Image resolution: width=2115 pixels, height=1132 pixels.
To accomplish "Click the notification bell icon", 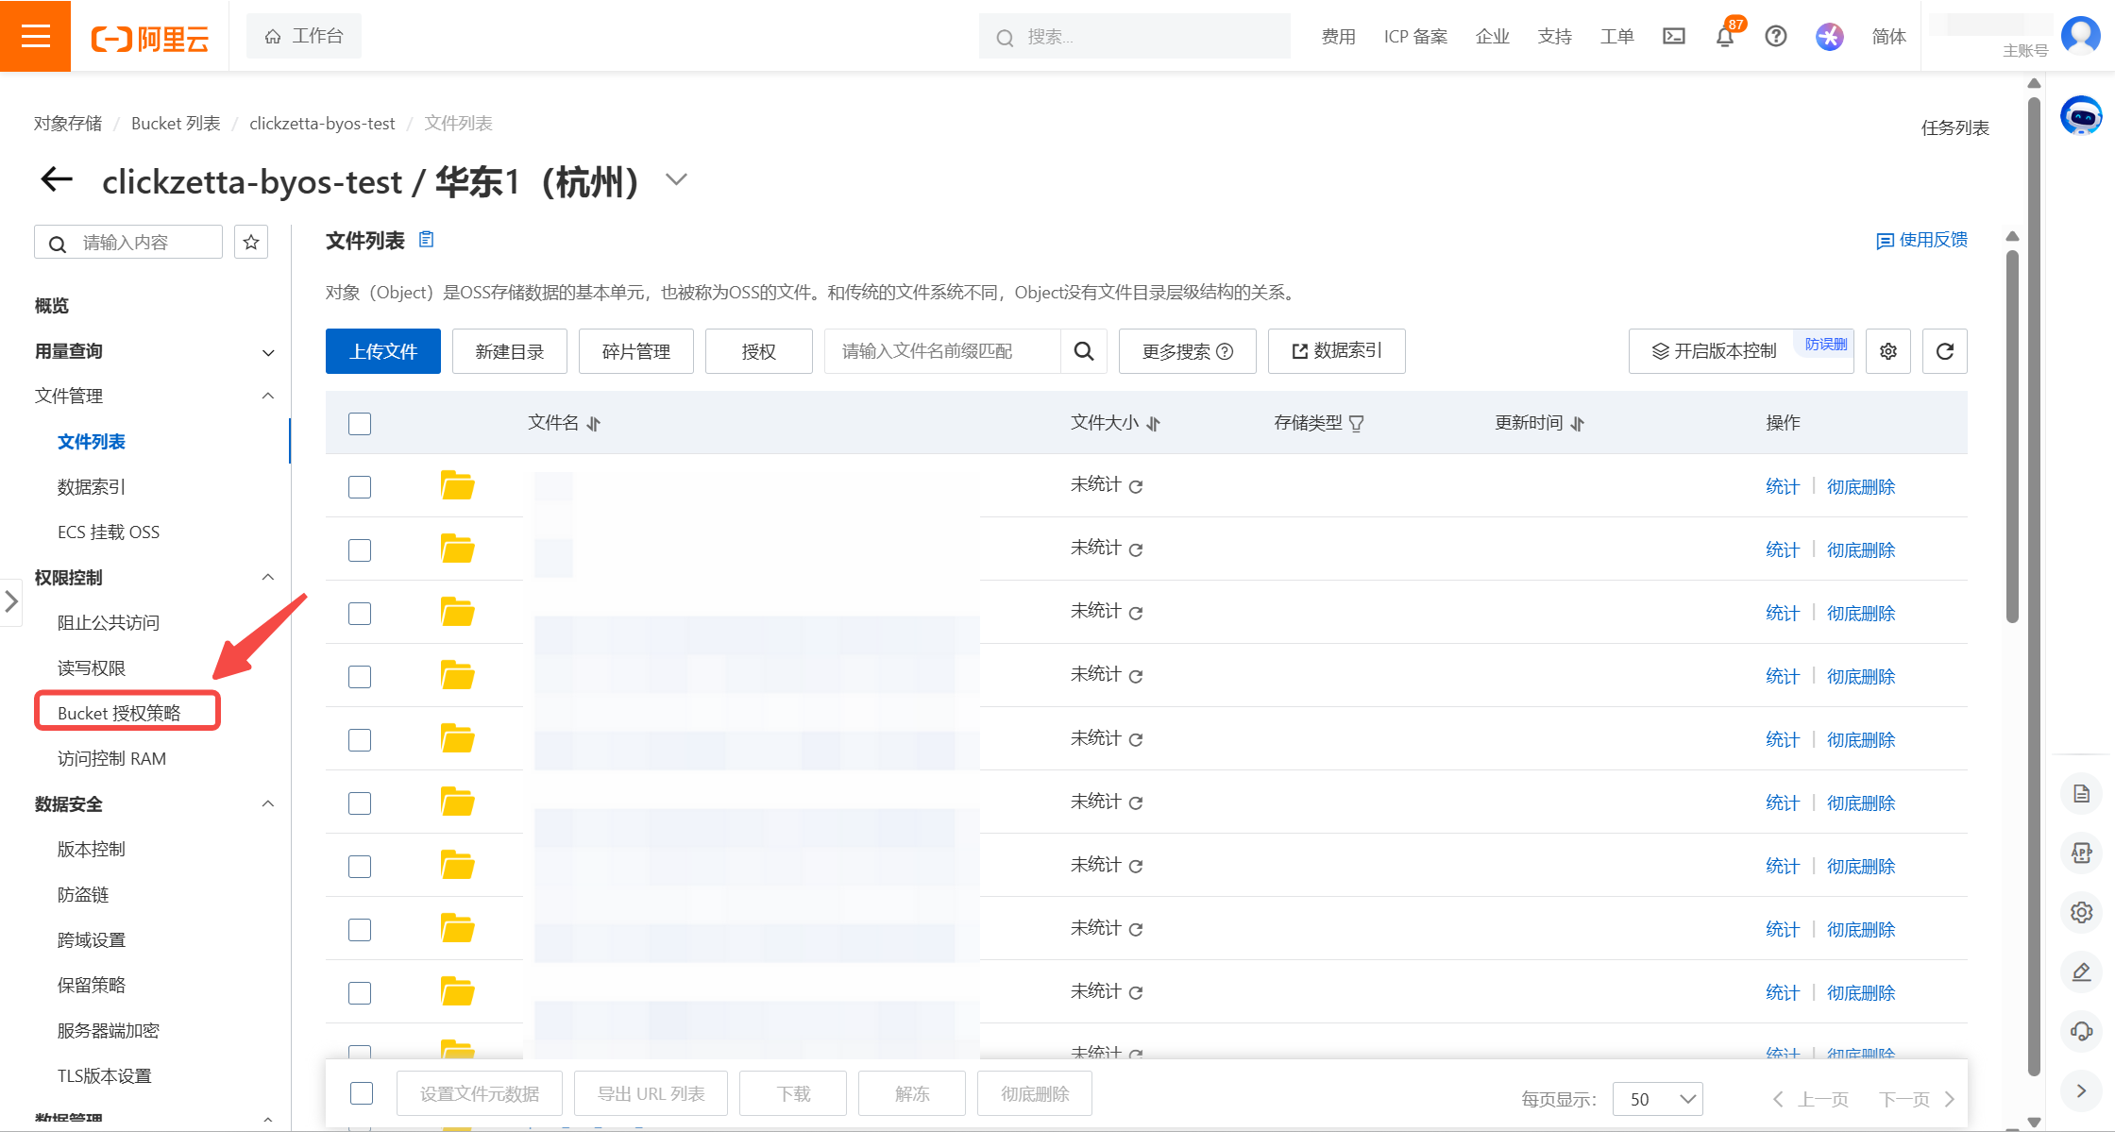I will pyautogui.click(x=1724, y=37).
